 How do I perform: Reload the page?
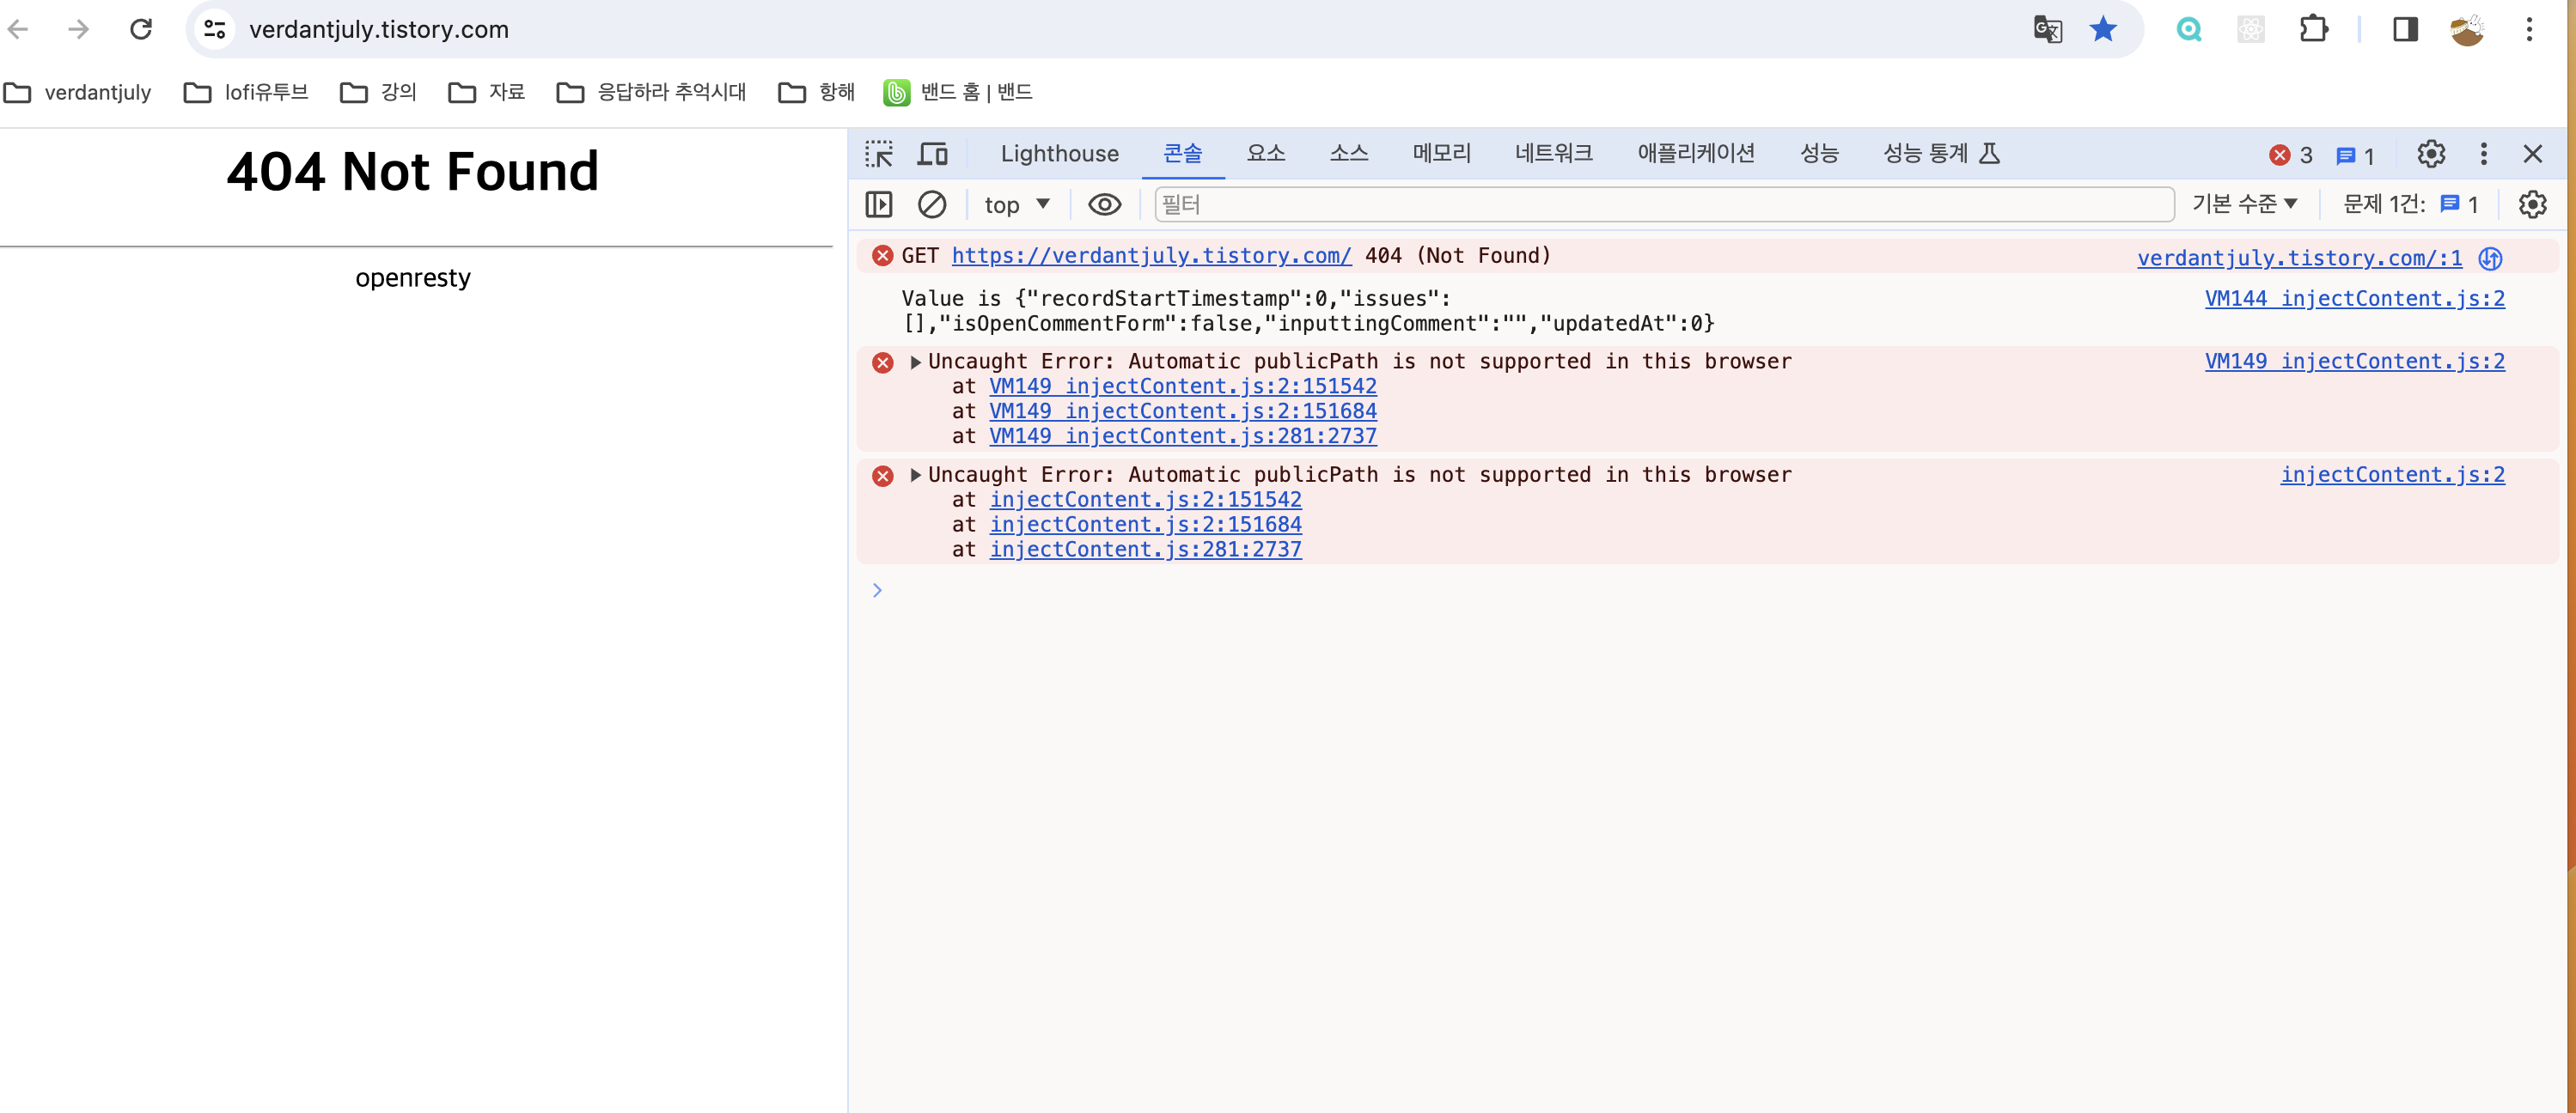(140, 29)
